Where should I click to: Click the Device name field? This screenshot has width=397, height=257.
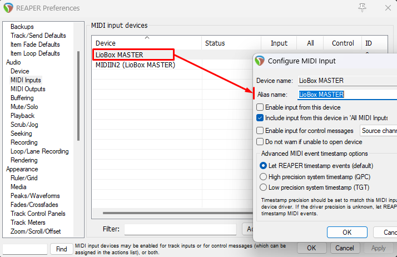(348, 81)
